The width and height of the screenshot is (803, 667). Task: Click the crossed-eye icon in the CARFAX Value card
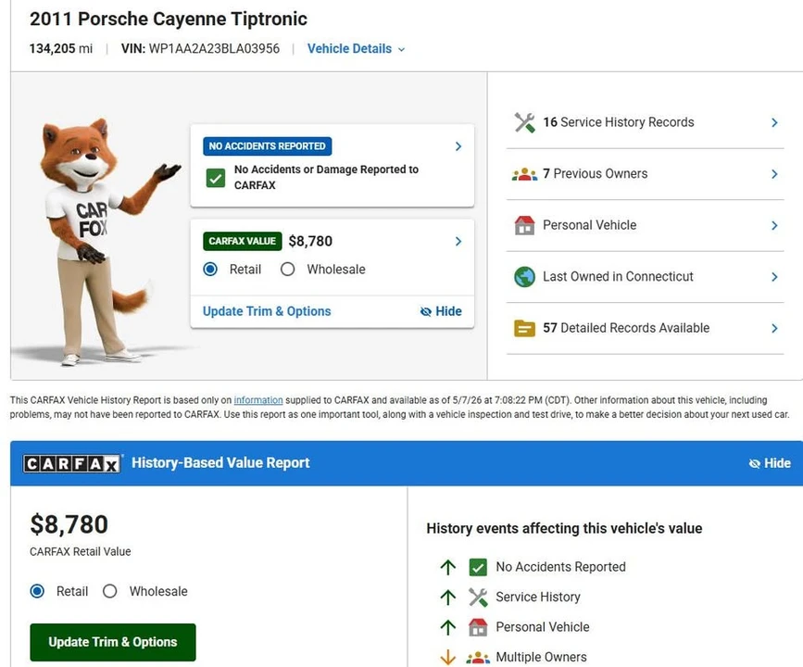[x=425, y=311]
